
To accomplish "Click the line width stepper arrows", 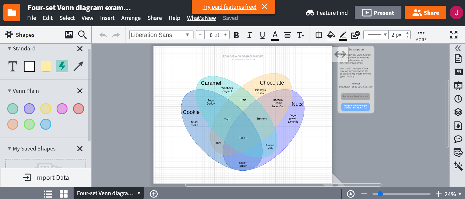I will [x=408, y=35].
